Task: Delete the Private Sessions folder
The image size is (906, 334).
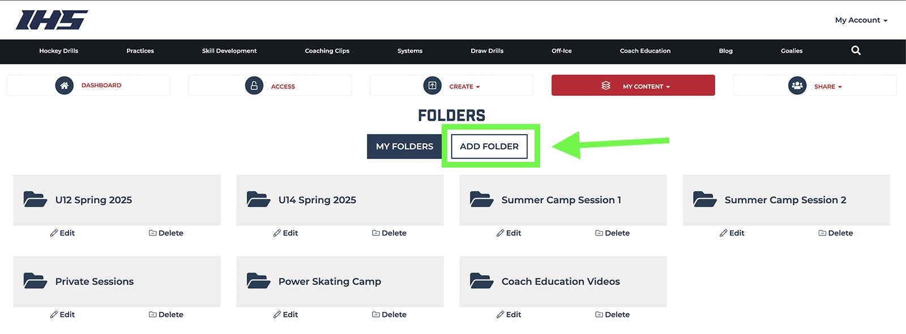Action: click(x=166, y=315)
